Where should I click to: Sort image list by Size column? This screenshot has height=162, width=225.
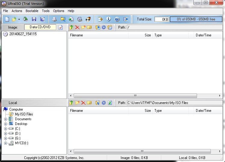click(x=140, y=35)
